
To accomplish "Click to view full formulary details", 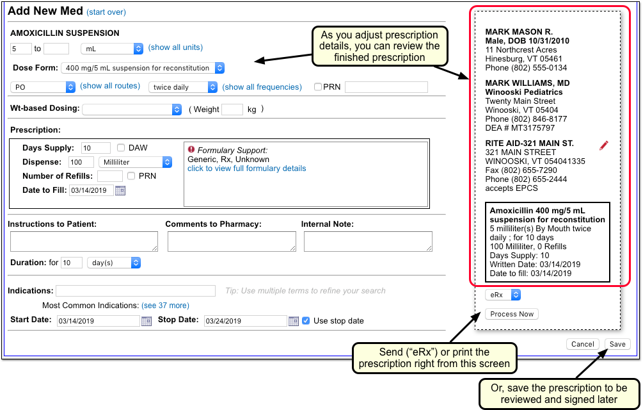I will 247,168.
